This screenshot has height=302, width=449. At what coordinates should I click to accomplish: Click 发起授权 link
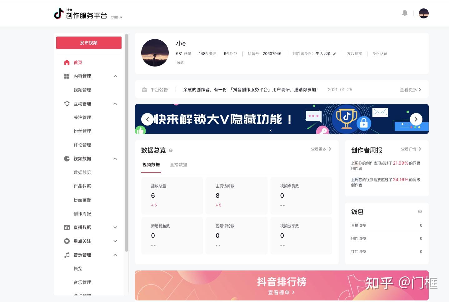pos(354,54)
